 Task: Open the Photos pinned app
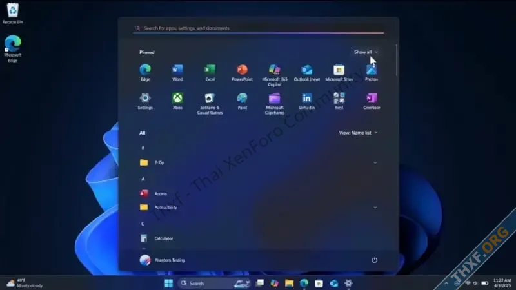tap(372, 73)
